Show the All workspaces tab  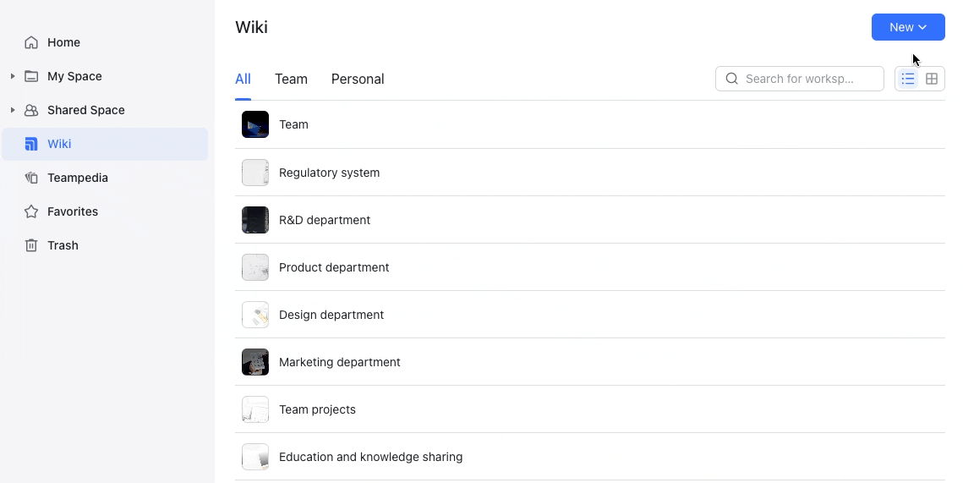[x=243, y=79]
